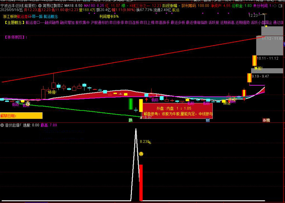Click the red up arrow above 低吸
The width and height of the screenshot is (285, 203).
pos(147,99)
